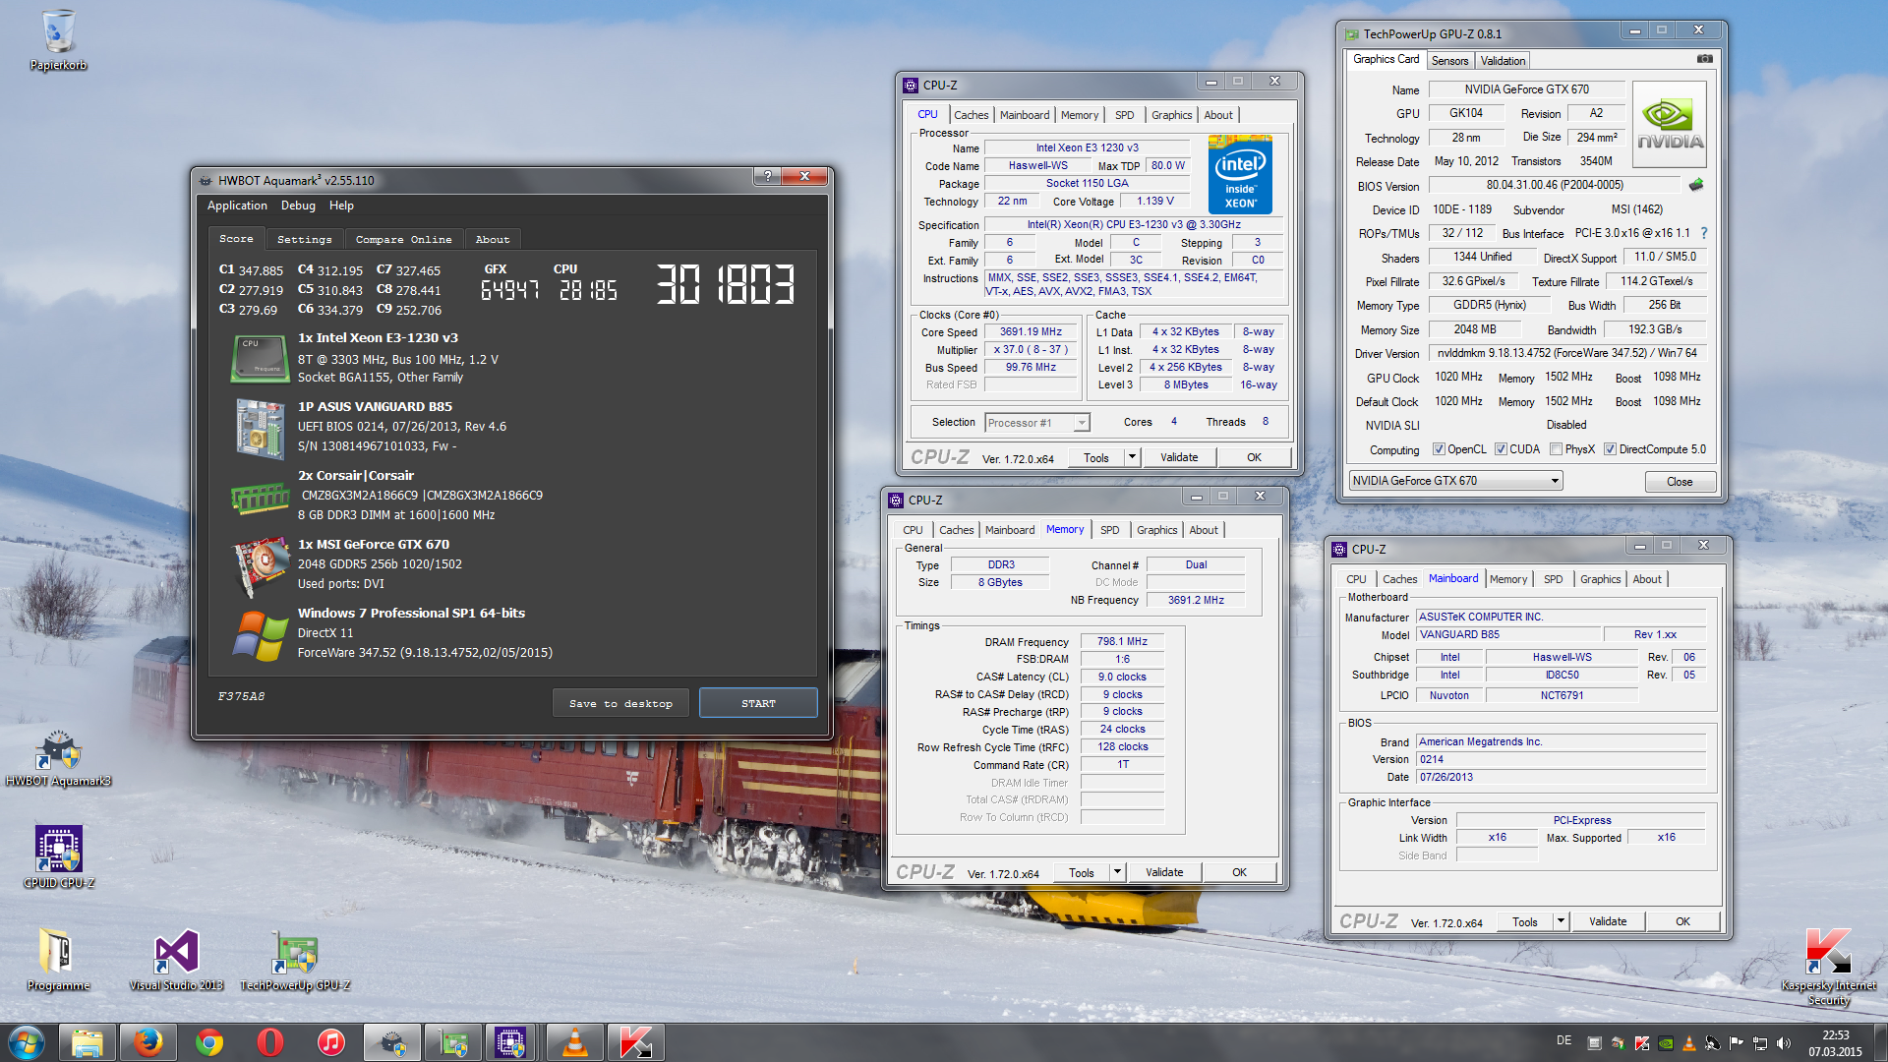Viewport: 1888px width, 1062px height.
Task: Expand Tools arrow in CPU-Z CPU window
Action: pos(1132,457)
